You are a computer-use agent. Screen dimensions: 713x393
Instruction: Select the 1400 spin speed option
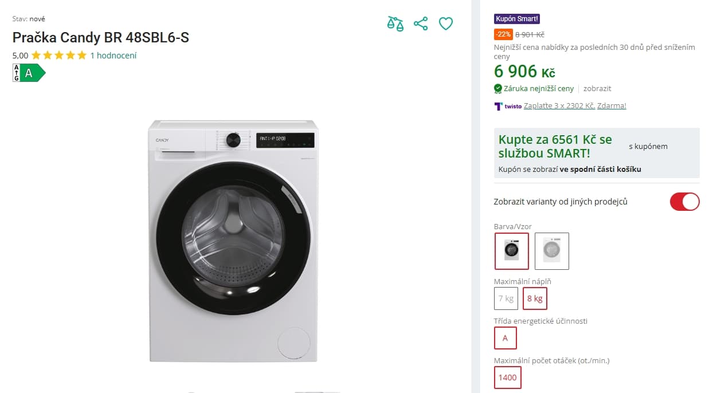tap(507, 377)
